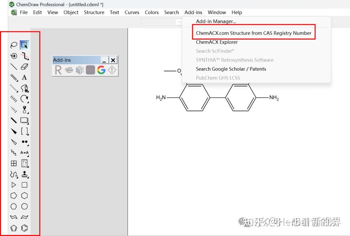Select the Bracket tool

pos(25,131)
